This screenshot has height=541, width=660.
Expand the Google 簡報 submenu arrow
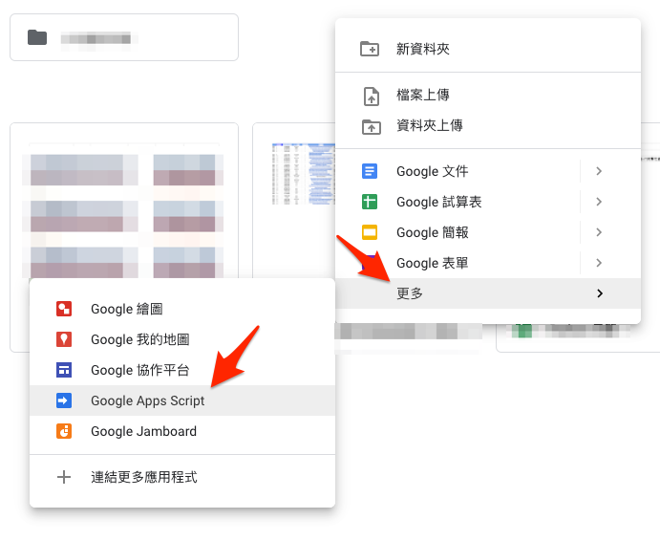click(599, 233)
